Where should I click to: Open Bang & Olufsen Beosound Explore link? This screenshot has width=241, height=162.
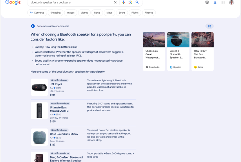tap(66, 159)
